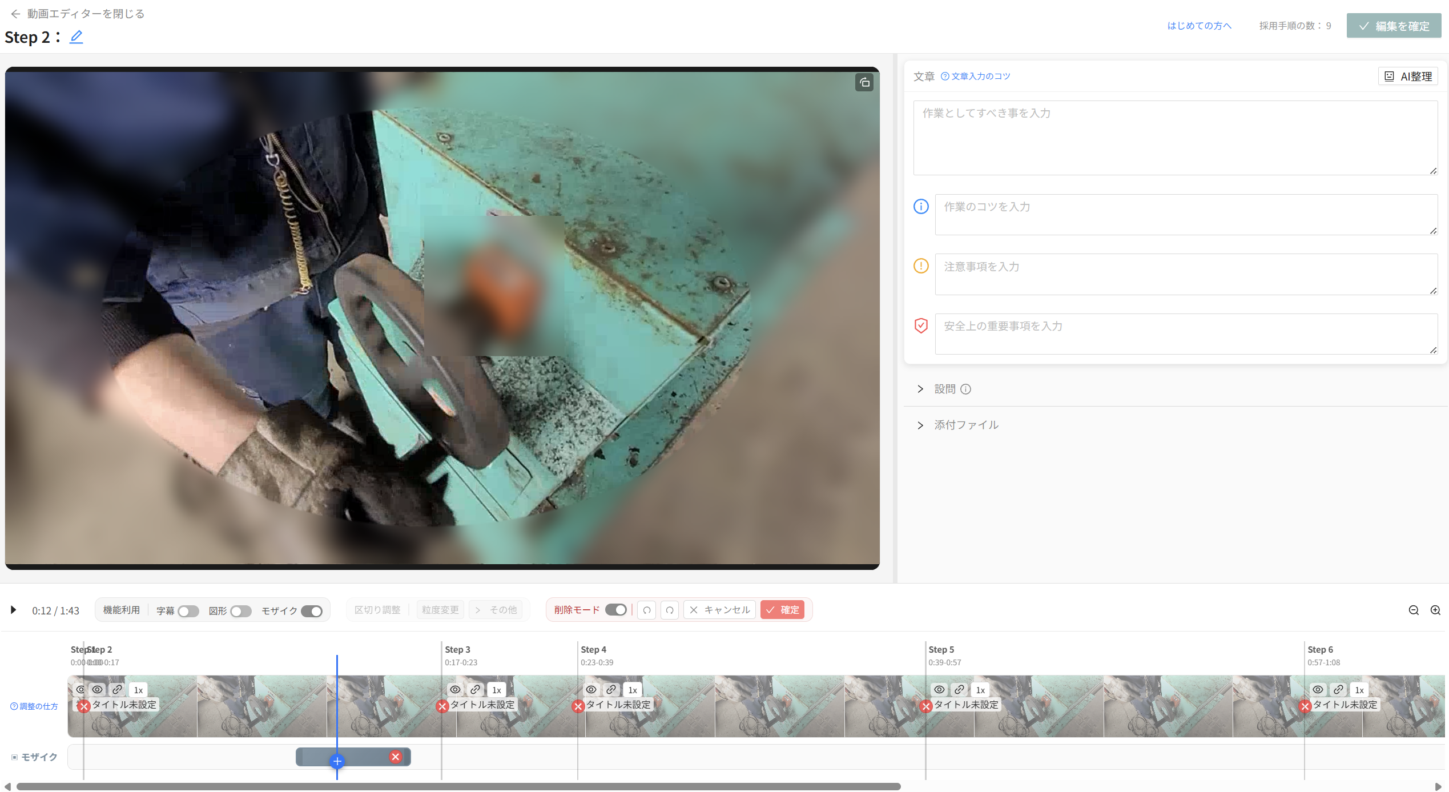This screenshot has width=1449, height=792.
Task: Click the pencil edit icon beside Step 2
Action: click(x=76, y=37)
